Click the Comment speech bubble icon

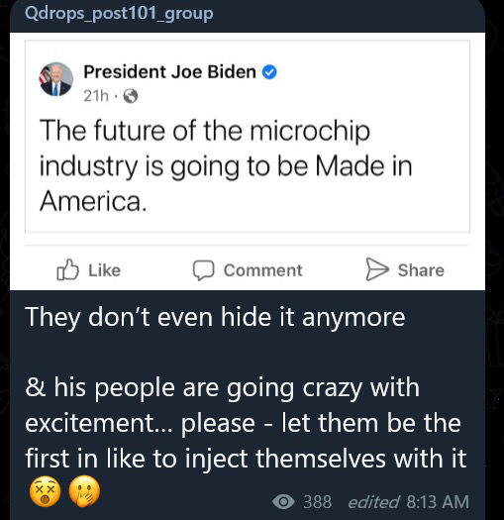[x=203, y=270]
